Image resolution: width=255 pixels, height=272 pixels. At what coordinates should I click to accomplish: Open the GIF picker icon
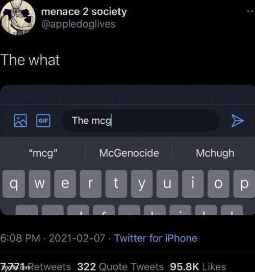pos(43,121)
